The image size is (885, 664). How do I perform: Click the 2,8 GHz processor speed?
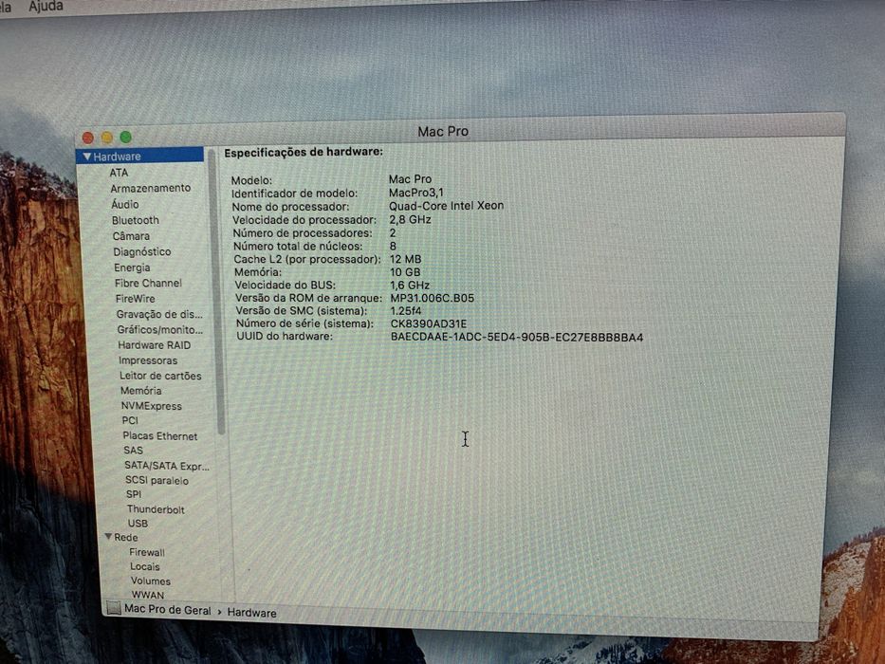coord(410,220)
